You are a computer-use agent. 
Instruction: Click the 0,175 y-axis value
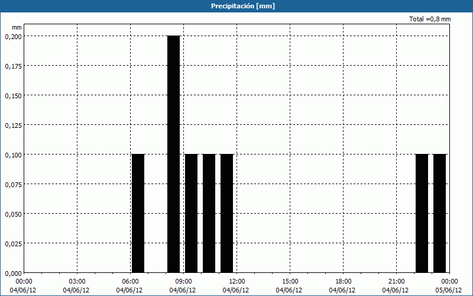(13, 66)
